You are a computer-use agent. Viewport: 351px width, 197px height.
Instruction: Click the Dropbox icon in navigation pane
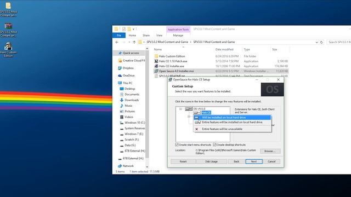click(x=120, y=68)
